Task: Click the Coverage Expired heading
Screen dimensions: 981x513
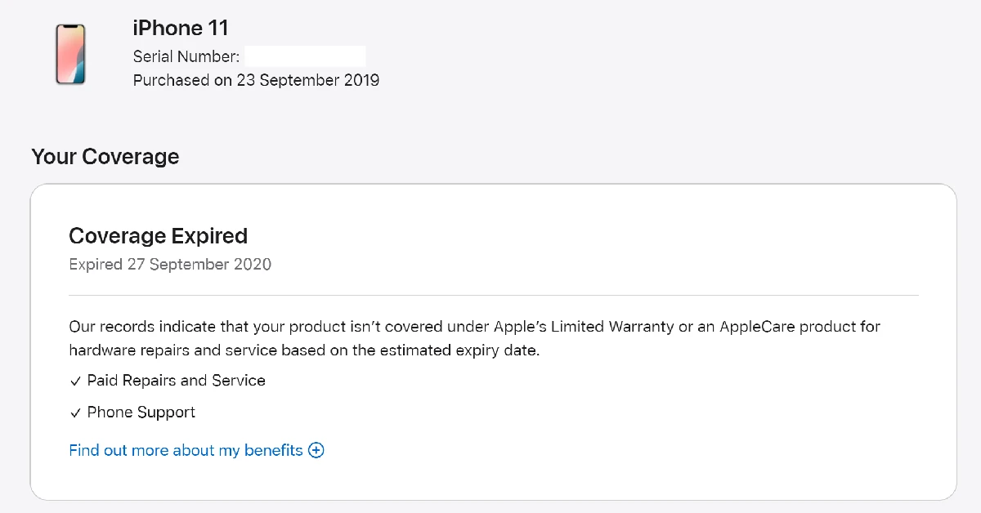Action: click(158, 236)
